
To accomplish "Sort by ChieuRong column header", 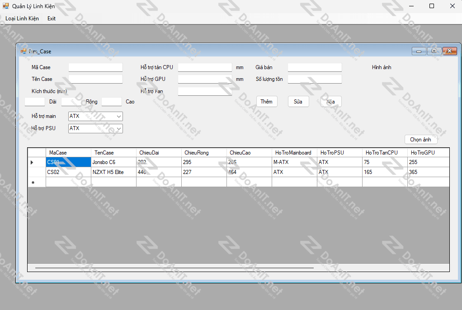I will tap(204, 153).
